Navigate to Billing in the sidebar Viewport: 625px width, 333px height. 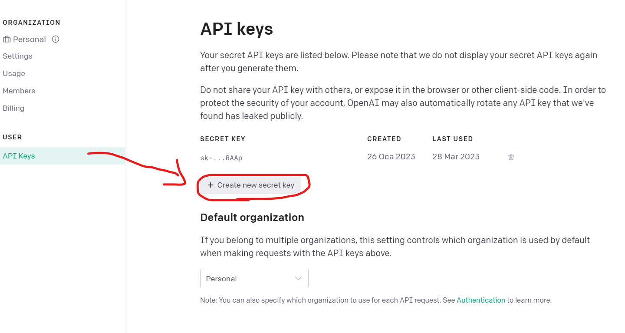[x=13, y=108]
